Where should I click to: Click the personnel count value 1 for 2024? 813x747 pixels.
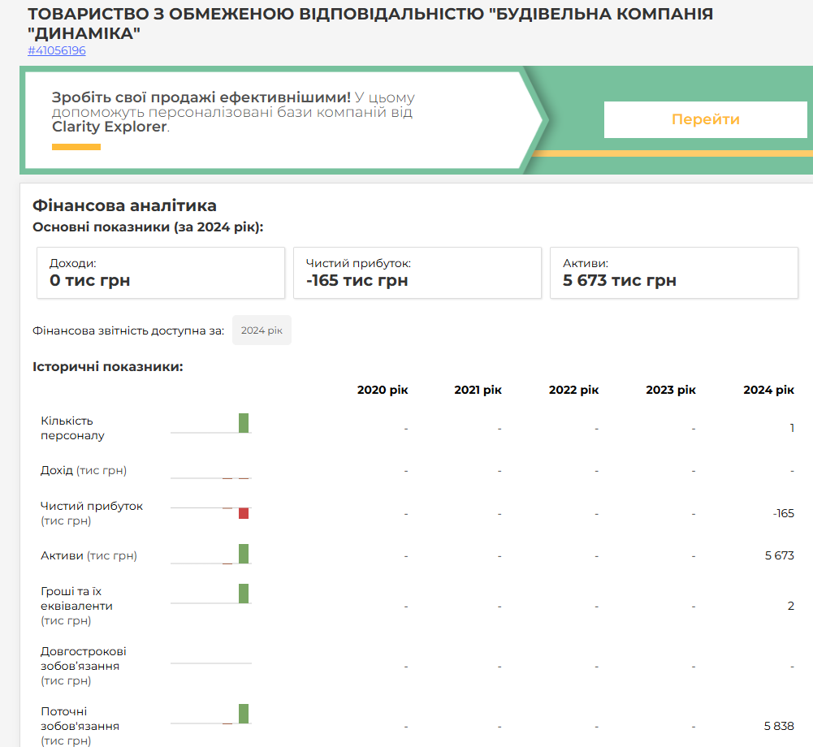click(x=792, y=428)
